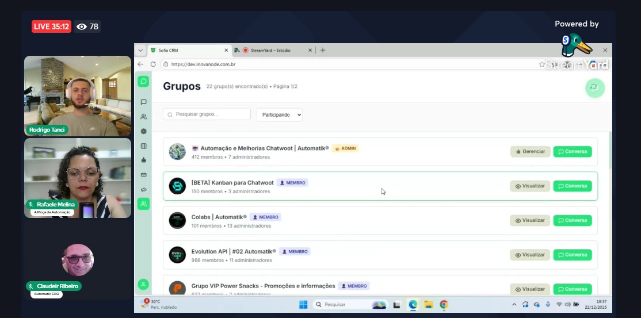The width and height of the screenshot is (641, 318).
Task: Open Conversa for Colabs | Automatik group
Action: 572,220
